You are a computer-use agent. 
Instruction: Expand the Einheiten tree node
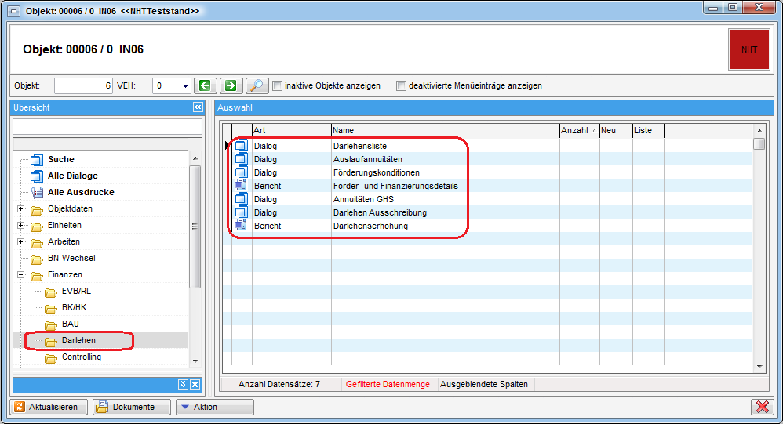point(20,225)
